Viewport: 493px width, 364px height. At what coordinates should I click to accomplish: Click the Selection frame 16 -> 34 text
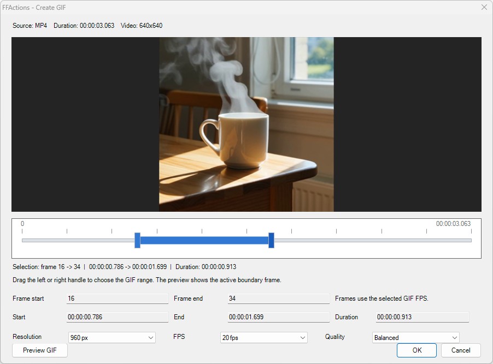[46, 267]
